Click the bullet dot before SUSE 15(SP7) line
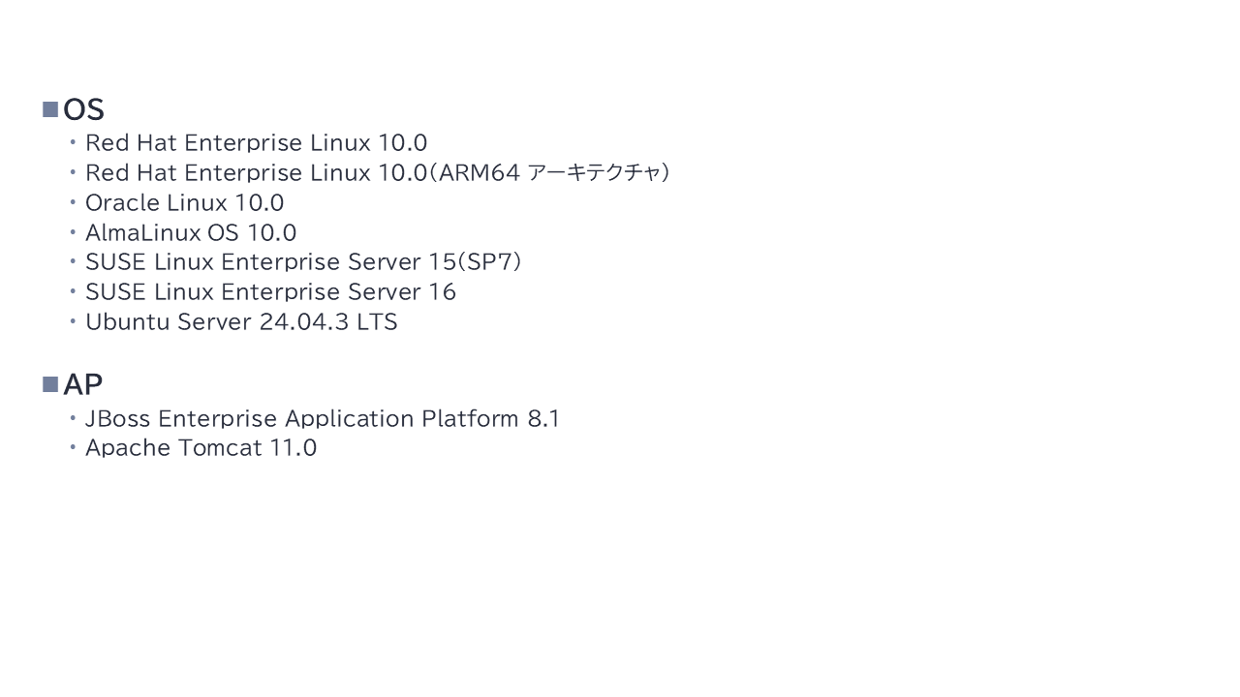This screenshot has width=1240, height=697. coord(73,262)
